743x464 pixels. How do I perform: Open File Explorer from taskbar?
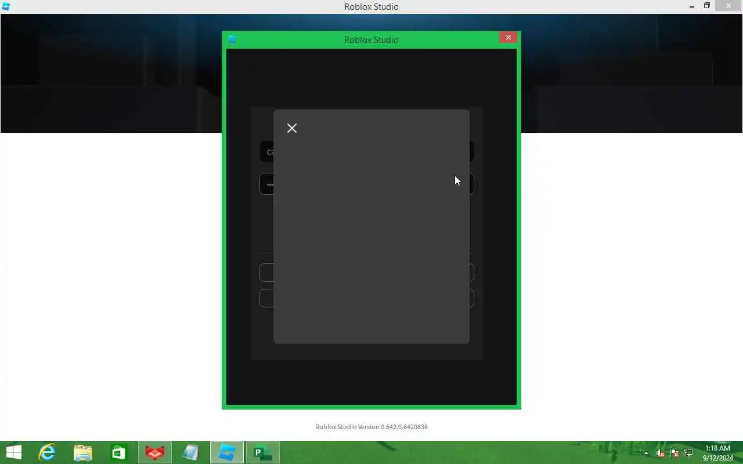tap(83, 452)
